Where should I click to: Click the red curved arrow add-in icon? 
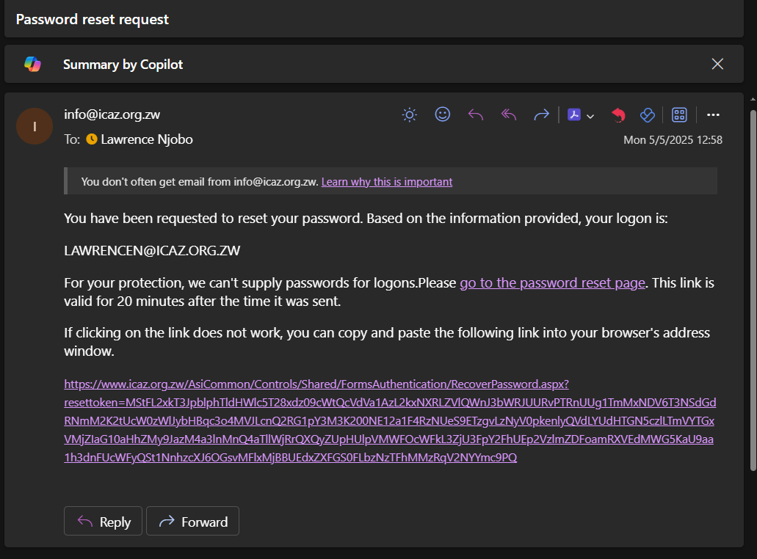(618, 114)
